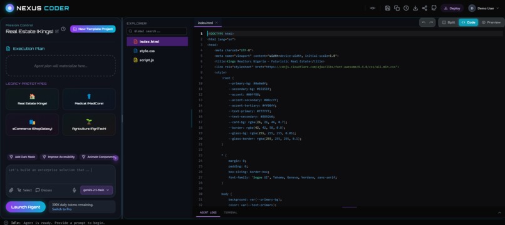This screenshot has height=225, width=505.
Task: Focus the Global search input field
Action: pos(157,31)
